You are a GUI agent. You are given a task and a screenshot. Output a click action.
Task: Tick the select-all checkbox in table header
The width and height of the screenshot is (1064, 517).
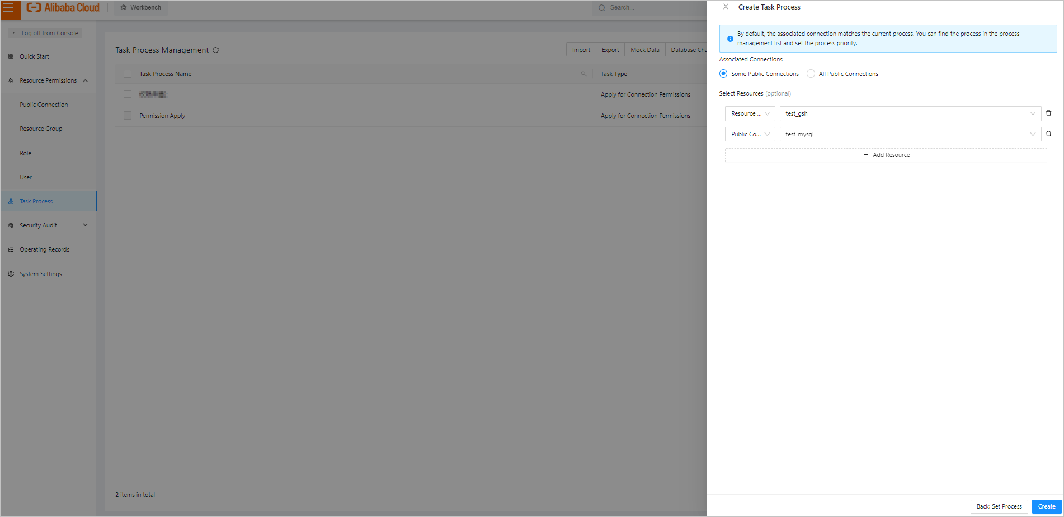(128, 74)
